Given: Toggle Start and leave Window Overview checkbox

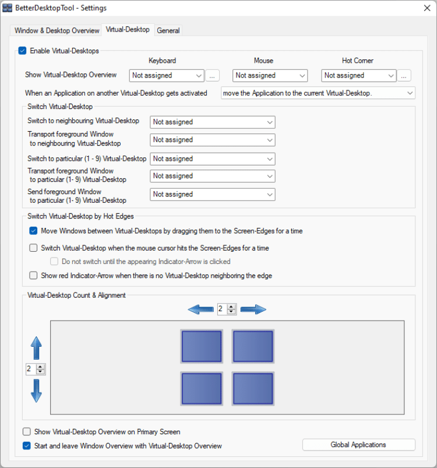Looking at the screenshot, I should point(27,446).
